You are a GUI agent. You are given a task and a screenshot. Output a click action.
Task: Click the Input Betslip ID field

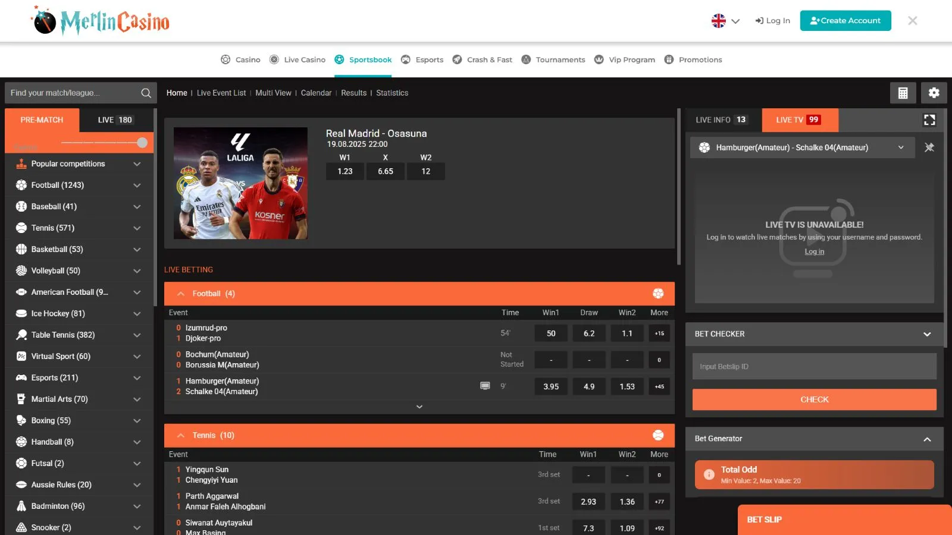tap(814, 367)
